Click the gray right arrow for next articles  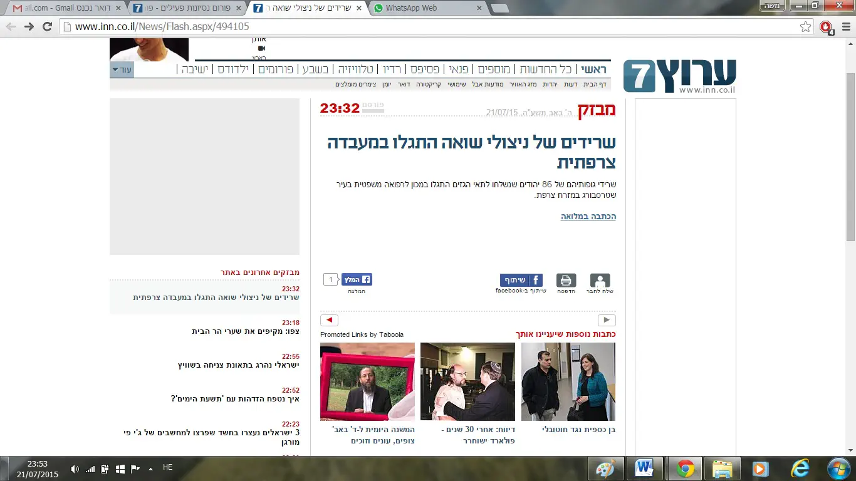click(606, 320)
